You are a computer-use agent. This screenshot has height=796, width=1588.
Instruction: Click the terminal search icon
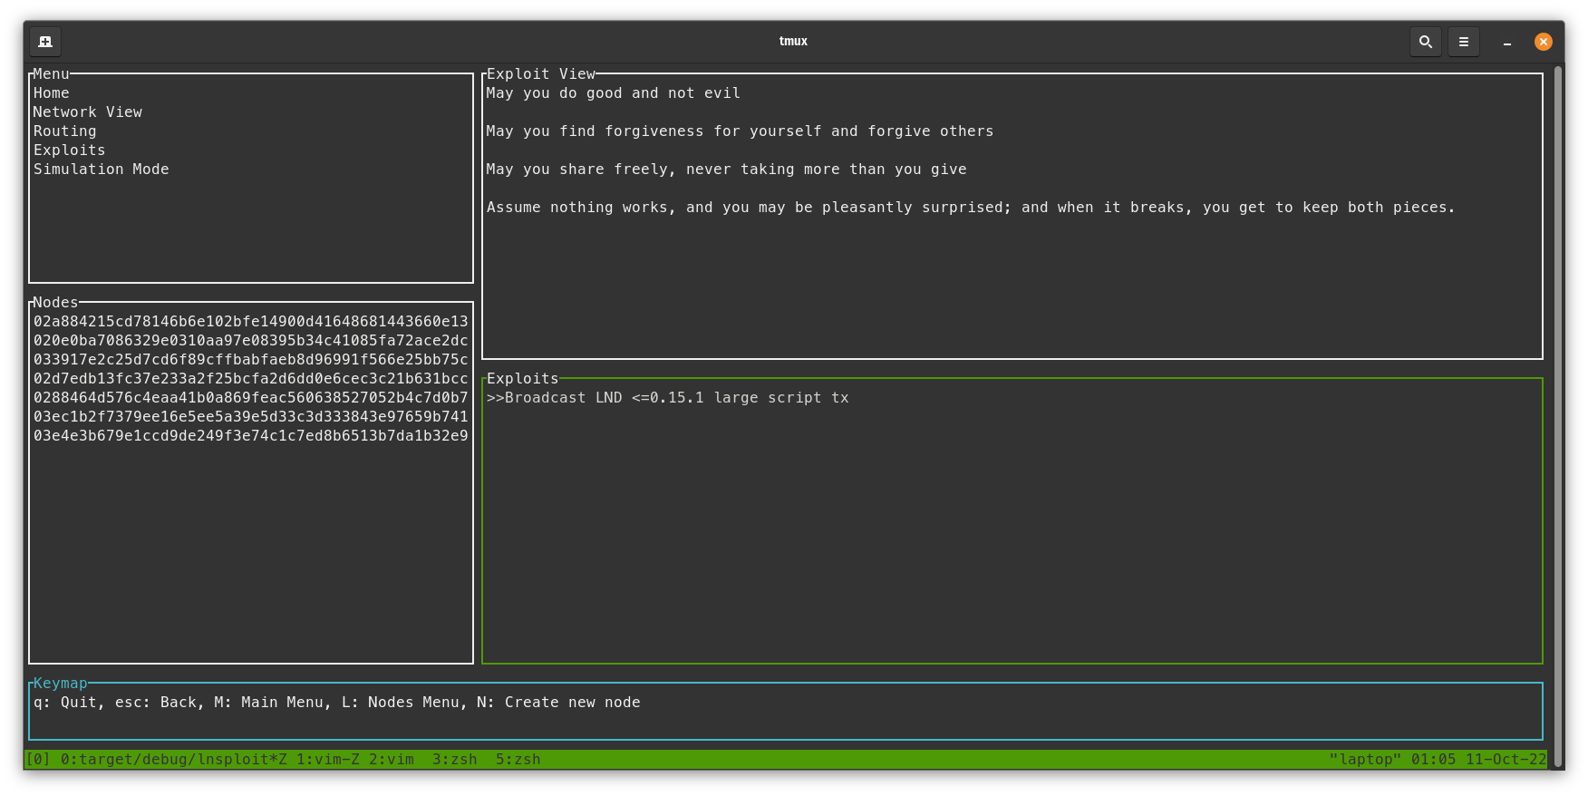click(x=1425, y=42)
